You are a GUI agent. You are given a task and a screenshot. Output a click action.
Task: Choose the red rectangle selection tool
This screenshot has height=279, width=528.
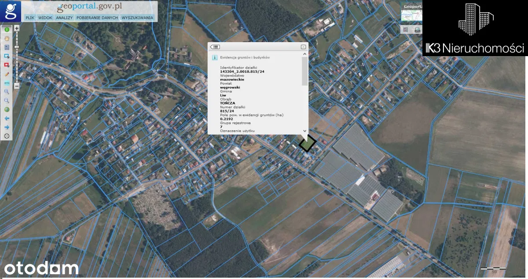pyautogui.click(x=7, y=65)
